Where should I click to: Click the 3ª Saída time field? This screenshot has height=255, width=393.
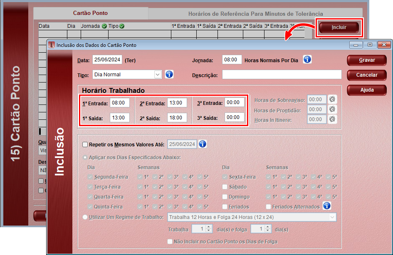[235, 117]
